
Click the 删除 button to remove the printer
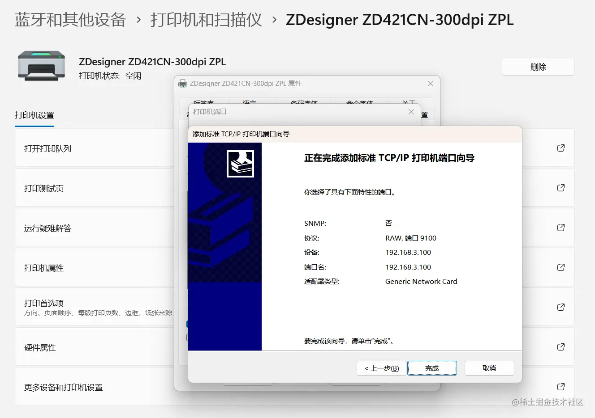[x=538, y=66]
